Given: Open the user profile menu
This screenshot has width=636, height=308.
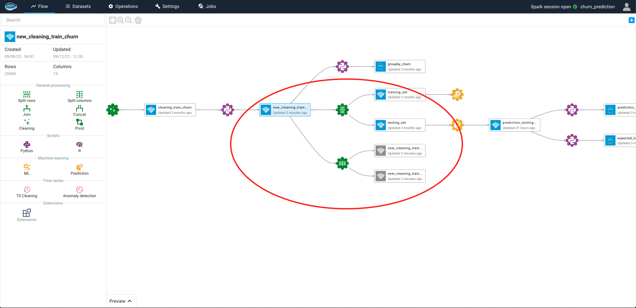Looking at the screenshot, I should tap(626, 6).
